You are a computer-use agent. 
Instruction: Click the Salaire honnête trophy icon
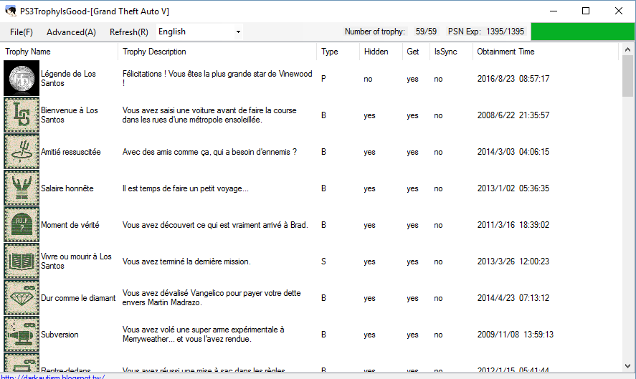coord(22,188)
